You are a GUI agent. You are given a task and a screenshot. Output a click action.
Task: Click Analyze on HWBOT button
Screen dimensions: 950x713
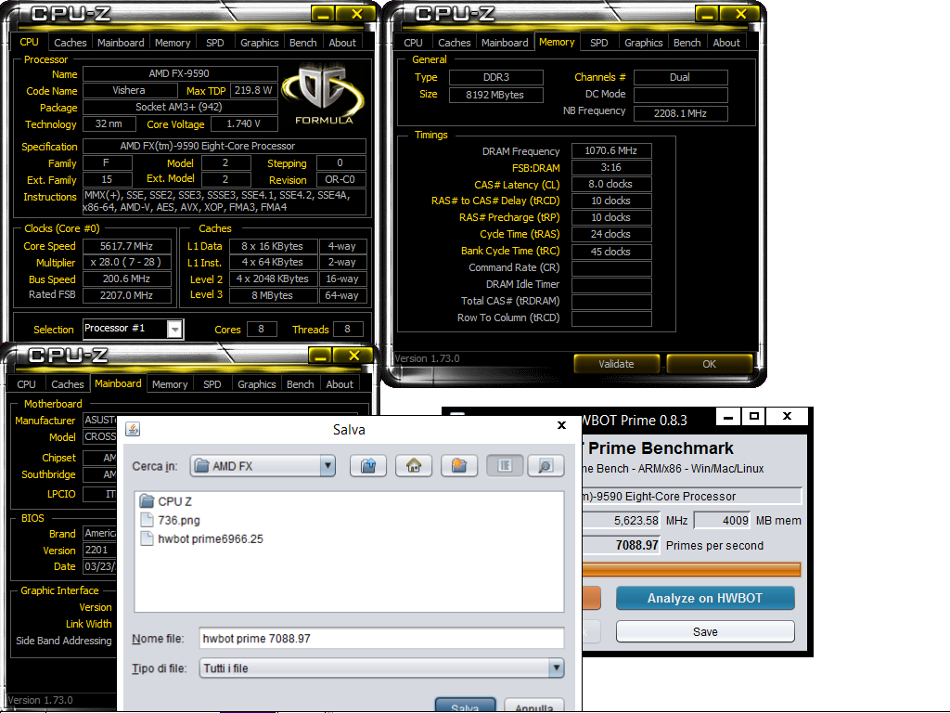[705, 598]
